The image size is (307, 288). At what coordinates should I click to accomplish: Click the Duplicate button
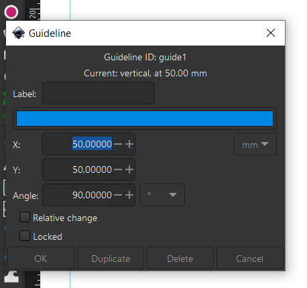pos(111,258)
